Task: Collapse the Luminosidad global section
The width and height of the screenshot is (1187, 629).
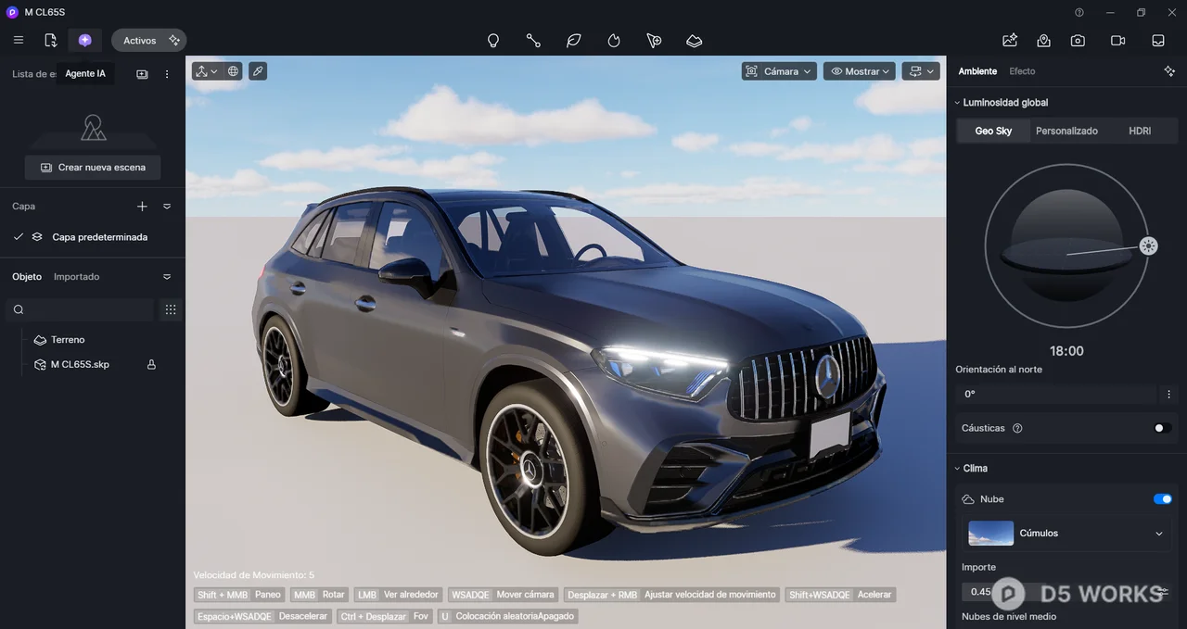Action: [958, 103]
